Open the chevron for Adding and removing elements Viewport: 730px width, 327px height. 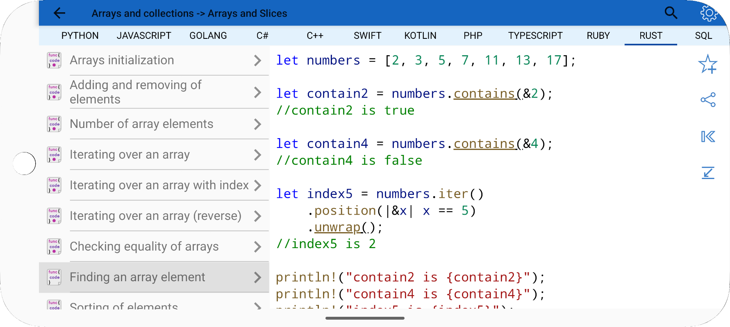point(257,92)
